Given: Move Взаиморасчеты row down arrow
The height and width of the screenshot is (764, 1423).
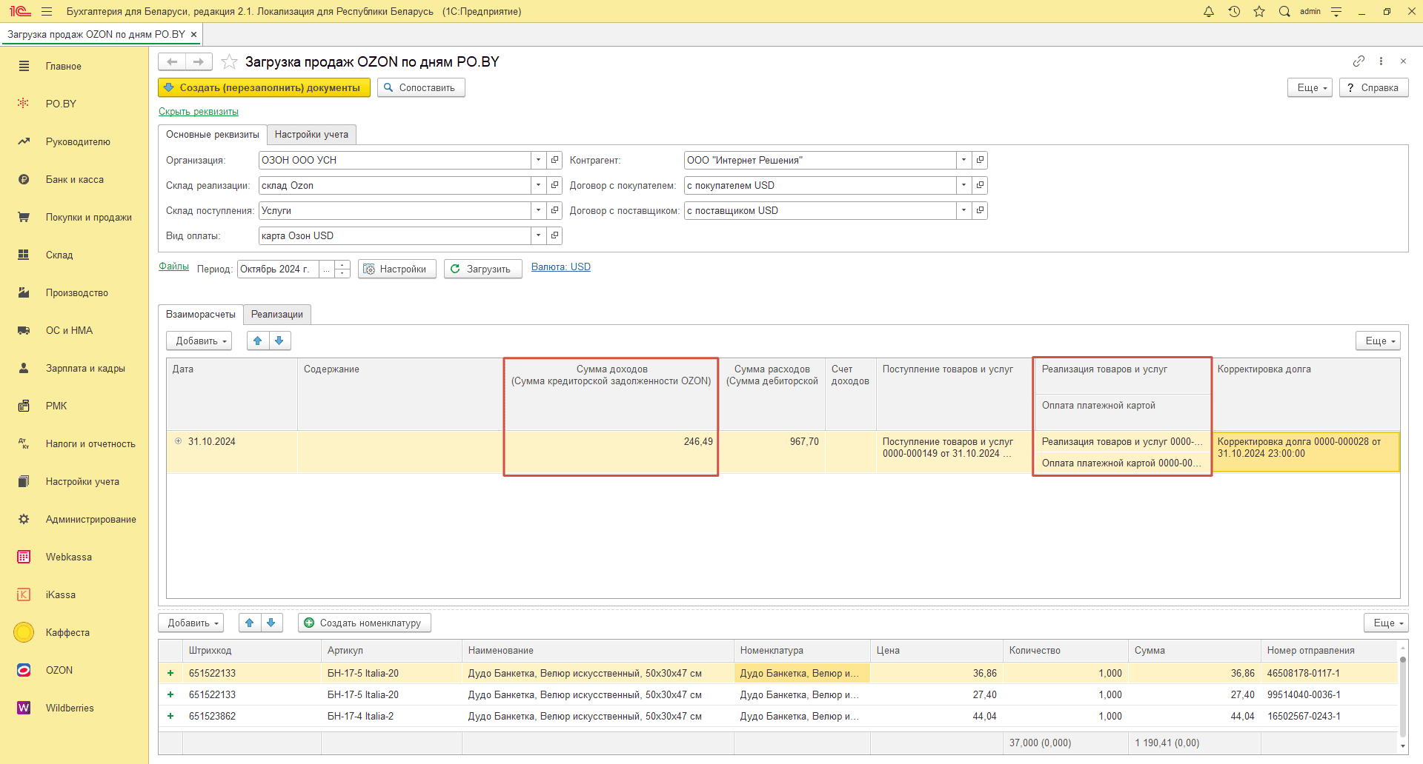Looking at the screenshot, I should pyautogui.click(x=279, y=341).
